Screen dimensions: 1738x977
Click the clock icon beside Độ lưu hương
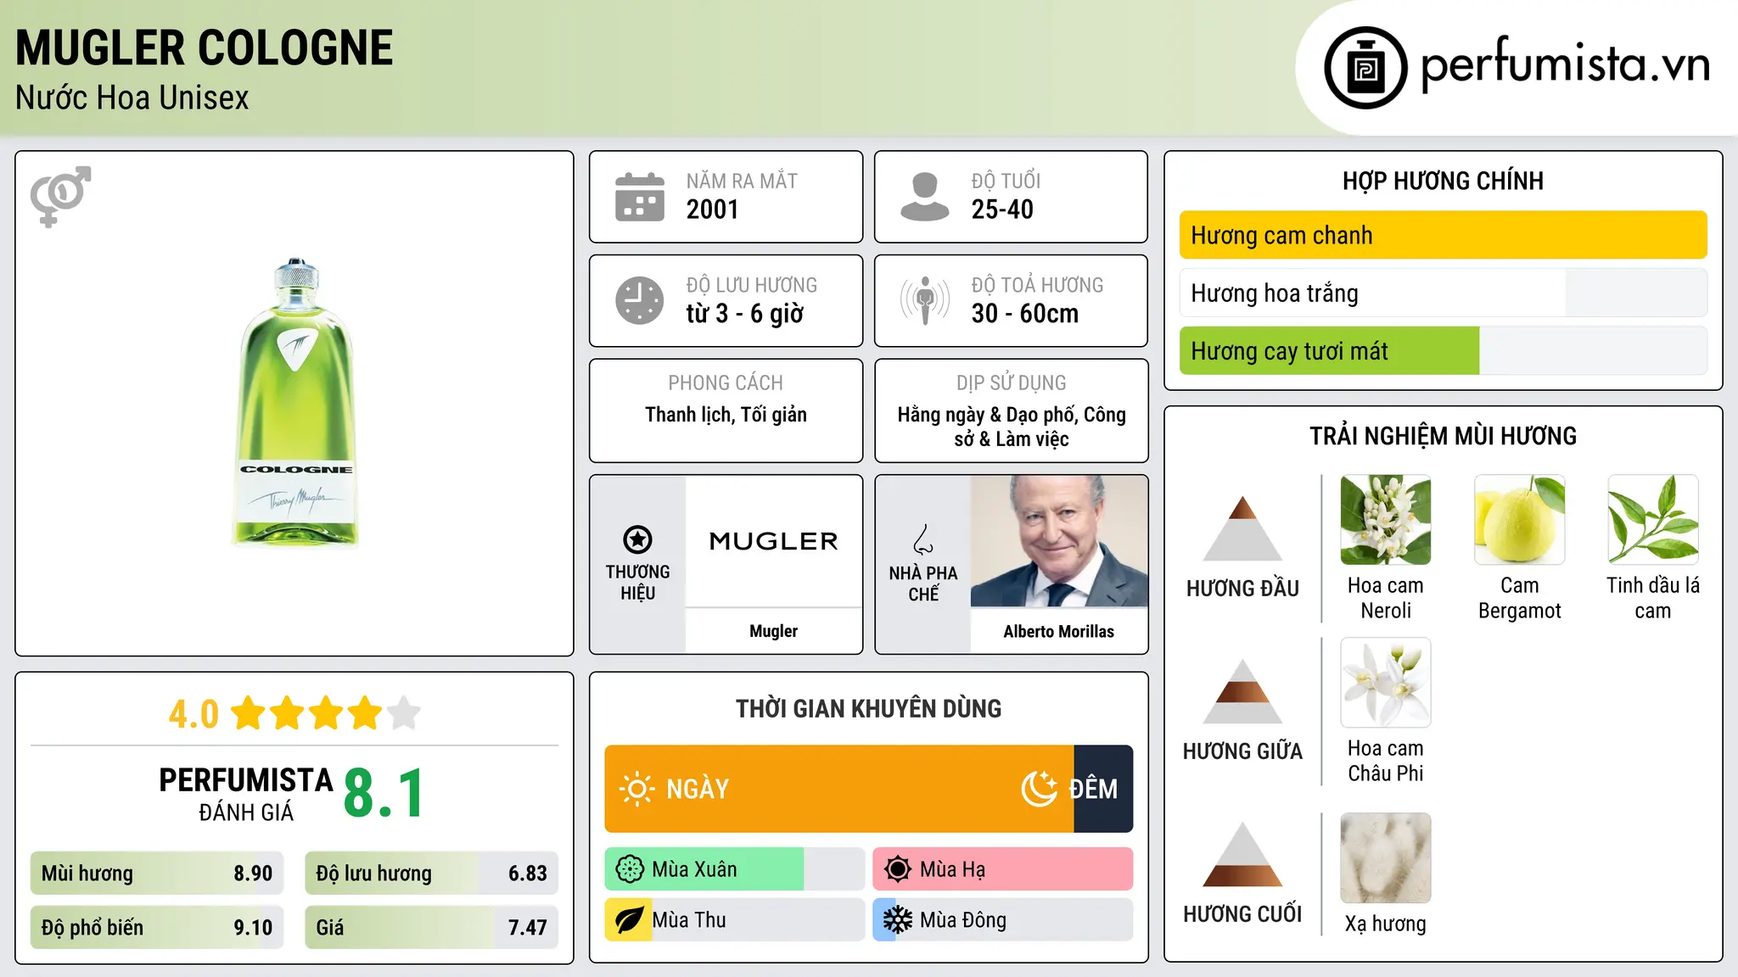640,300
